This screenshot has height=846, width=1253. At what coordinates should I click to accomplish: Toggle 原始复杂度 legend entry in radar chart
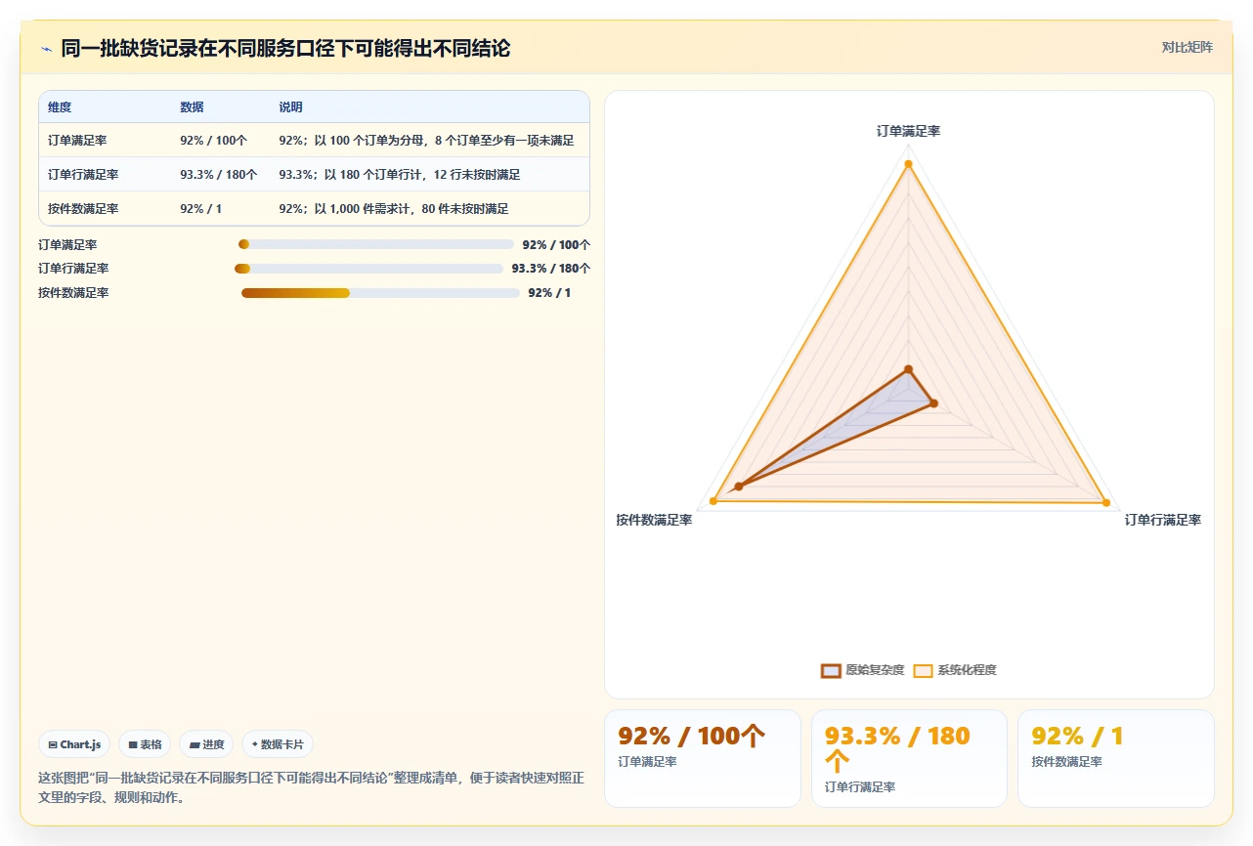(862, 670)
